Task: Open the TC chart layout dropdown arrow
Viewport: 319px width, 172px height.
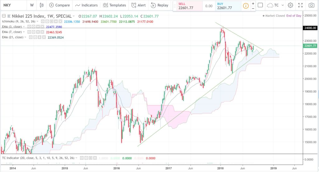Action: coord(283,5)
